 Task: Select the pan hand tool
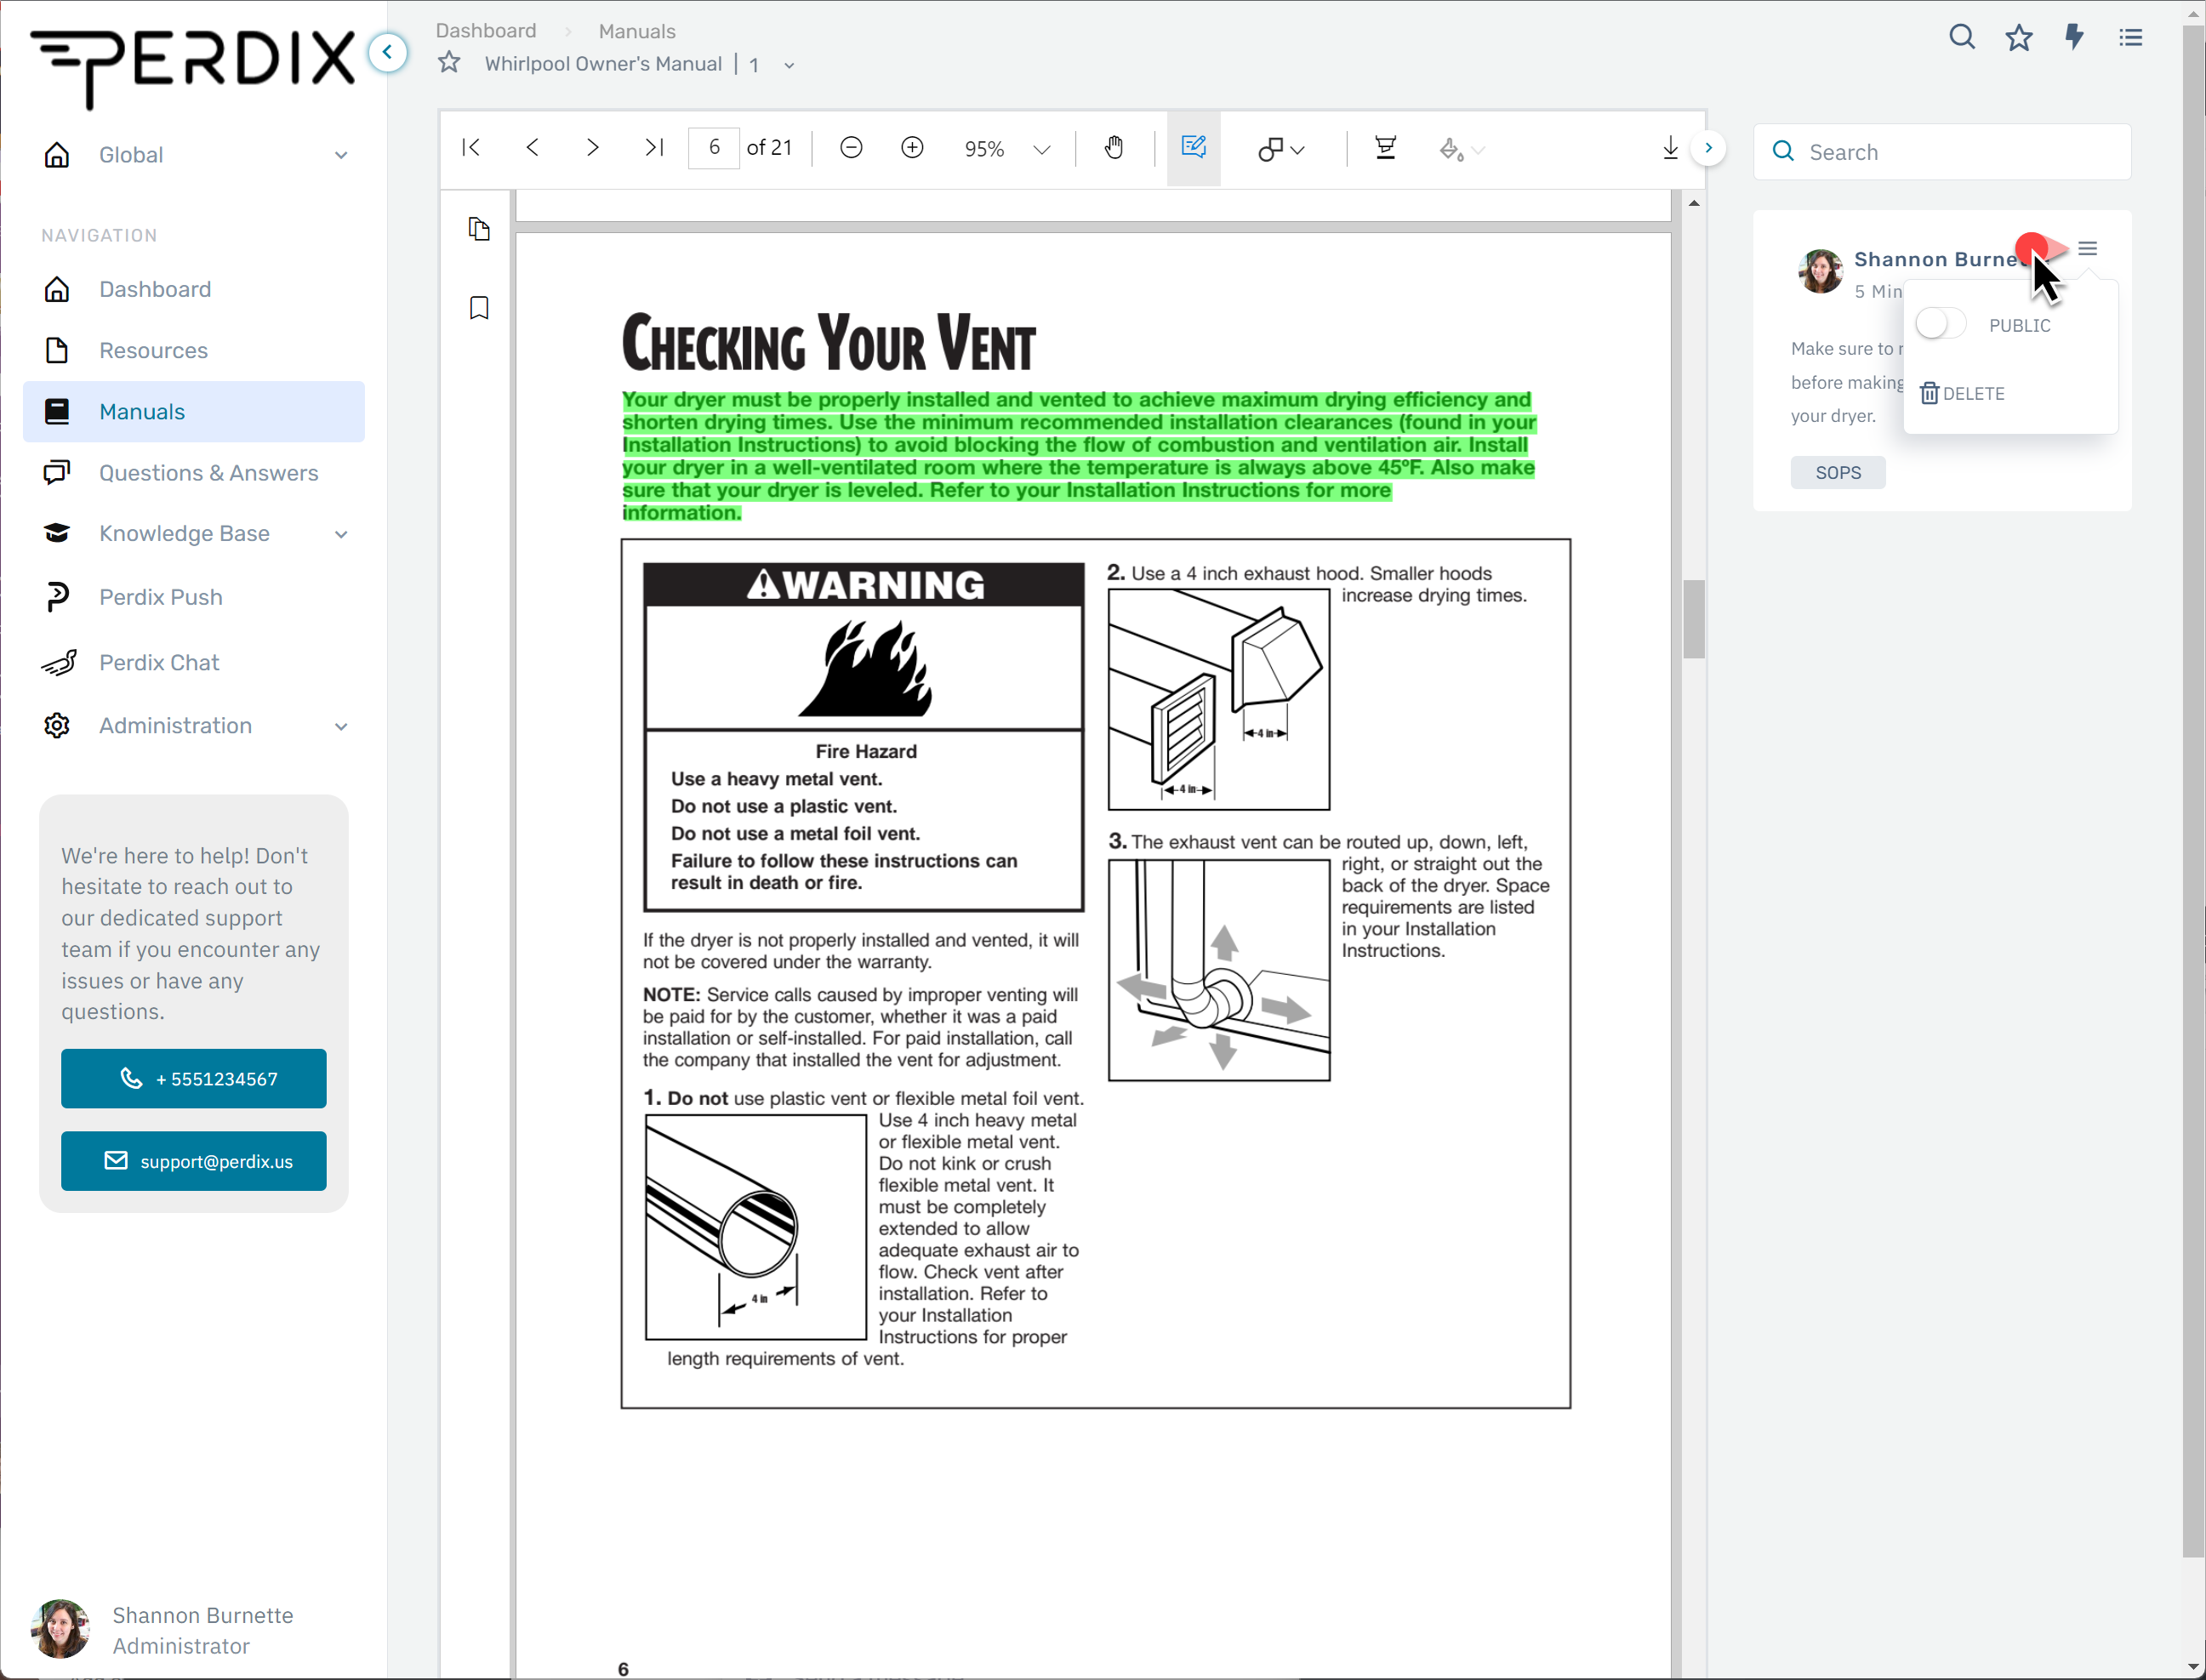point(1114,148)
